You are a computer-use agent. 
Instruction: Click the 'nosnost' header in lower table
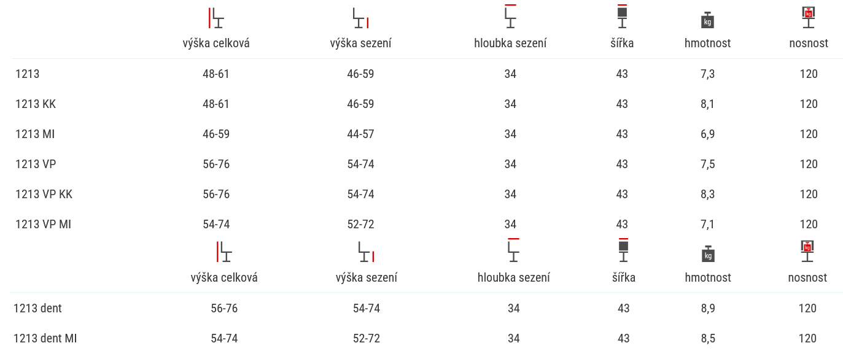coord(807,278)
